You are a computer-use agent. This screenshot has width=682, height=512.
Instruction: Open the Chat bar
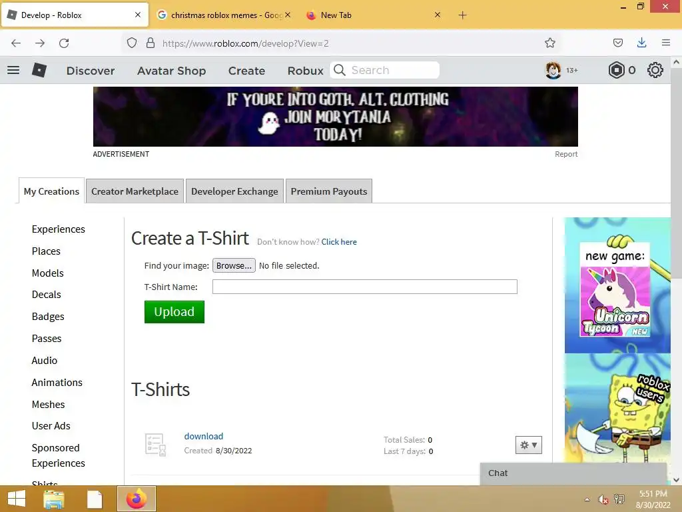point(573,473)
